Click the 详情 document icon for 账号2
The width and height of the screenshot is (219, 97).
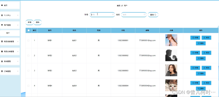tap(193, 53)
